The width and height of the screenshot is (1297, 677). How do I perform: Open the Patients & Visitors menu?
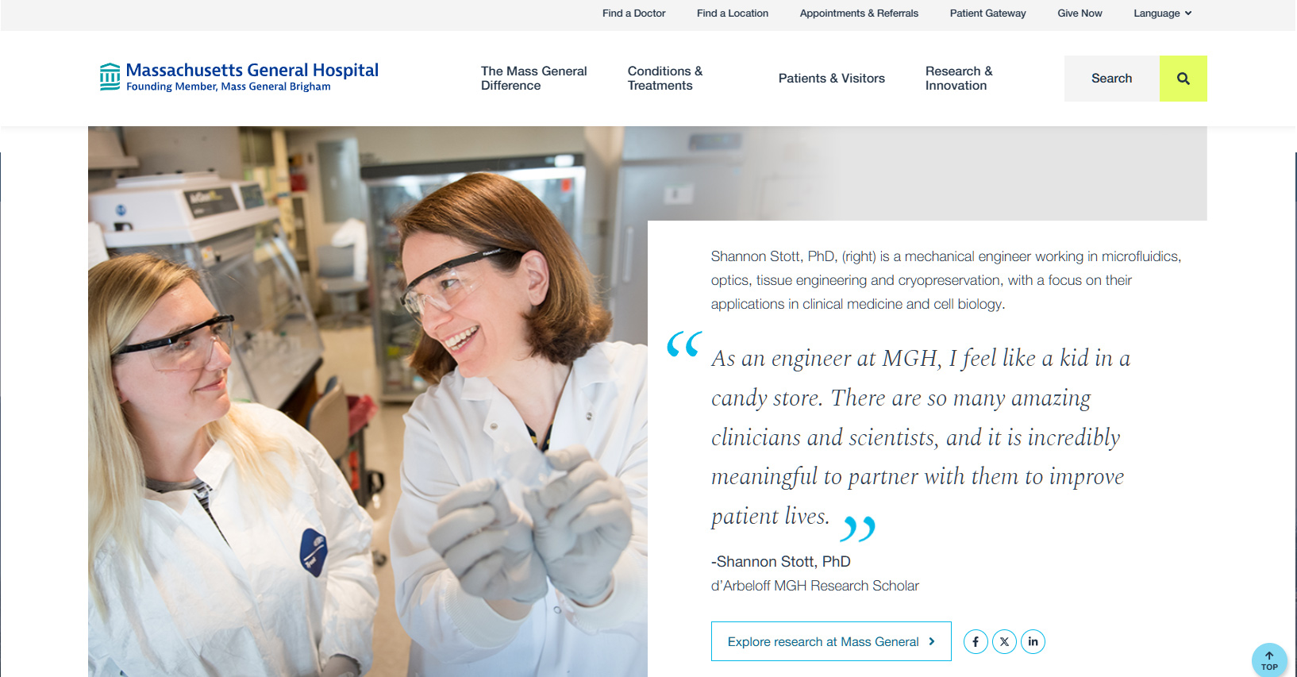click(x=832, y=79)
